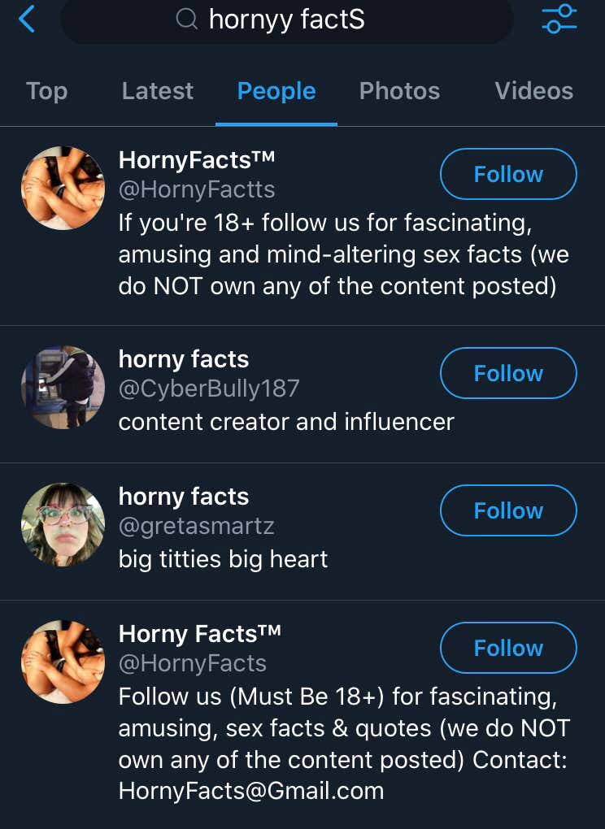Open the @CyberBully187 profile picture

coord(63,387)
